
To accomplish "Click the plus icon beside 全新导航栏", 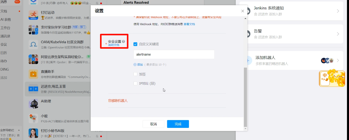I will (19, 130).
